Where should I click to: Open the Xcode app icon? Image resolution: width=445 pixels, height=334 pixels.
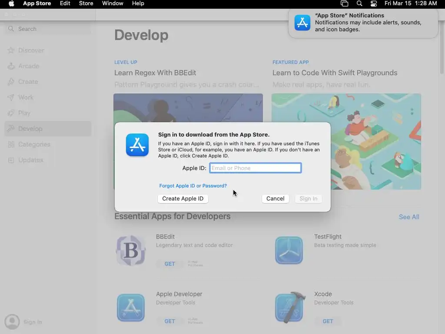coord(290,307)
